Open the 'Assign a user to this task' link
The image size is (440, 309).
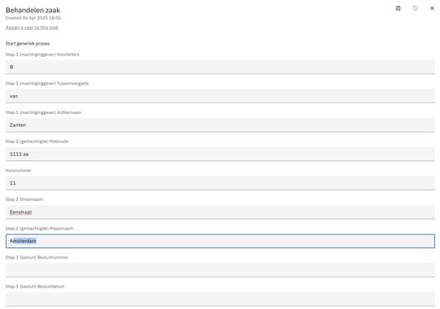coord(32,27)
